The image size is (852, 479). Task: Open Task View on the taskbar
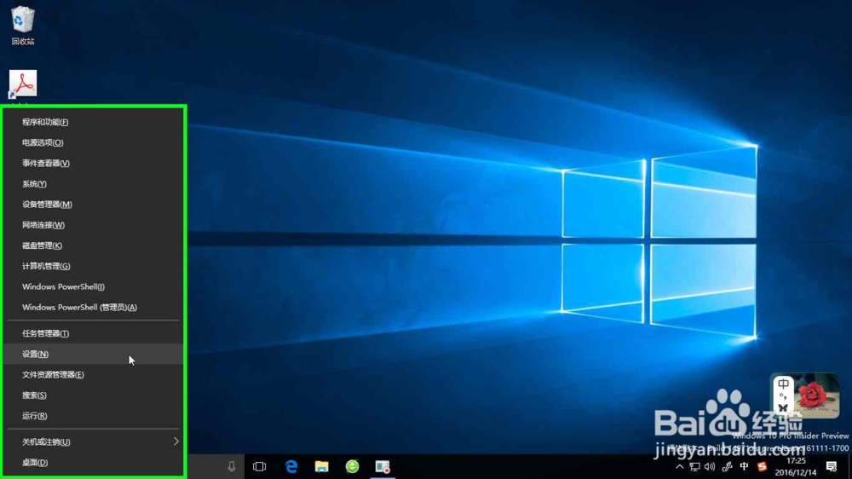coord(260,466)
